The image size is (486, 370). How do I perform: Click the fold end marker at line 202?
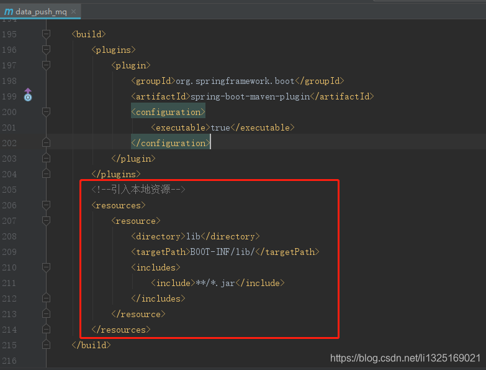click(46, 142)
